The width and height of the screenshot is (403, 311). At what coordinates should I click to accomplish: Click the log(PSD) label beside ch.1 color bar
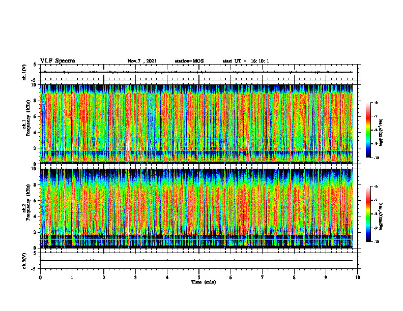tap(382, 133)
